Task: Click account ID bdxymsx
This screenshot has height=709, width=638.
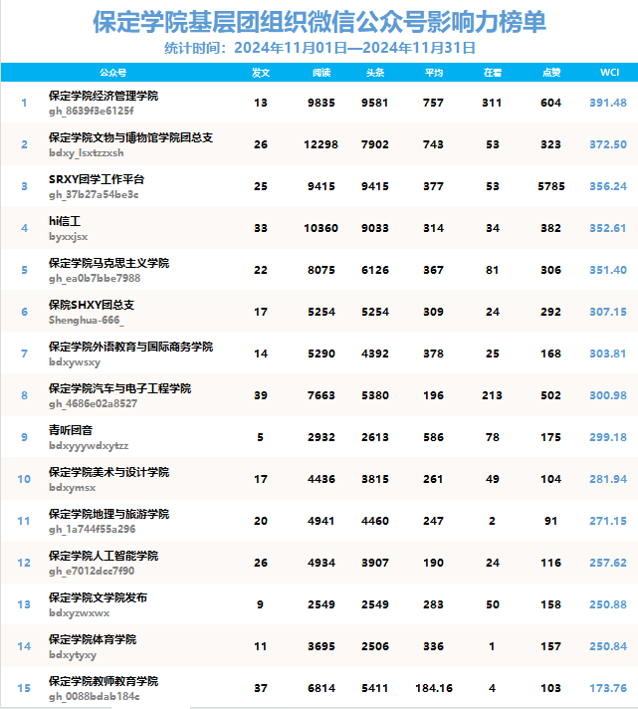Action: point(73,488)
